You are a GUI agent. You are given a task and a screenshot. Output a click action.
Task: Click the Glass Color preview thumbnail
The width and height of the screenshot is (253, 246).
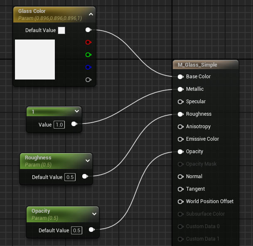click(35, 60)
